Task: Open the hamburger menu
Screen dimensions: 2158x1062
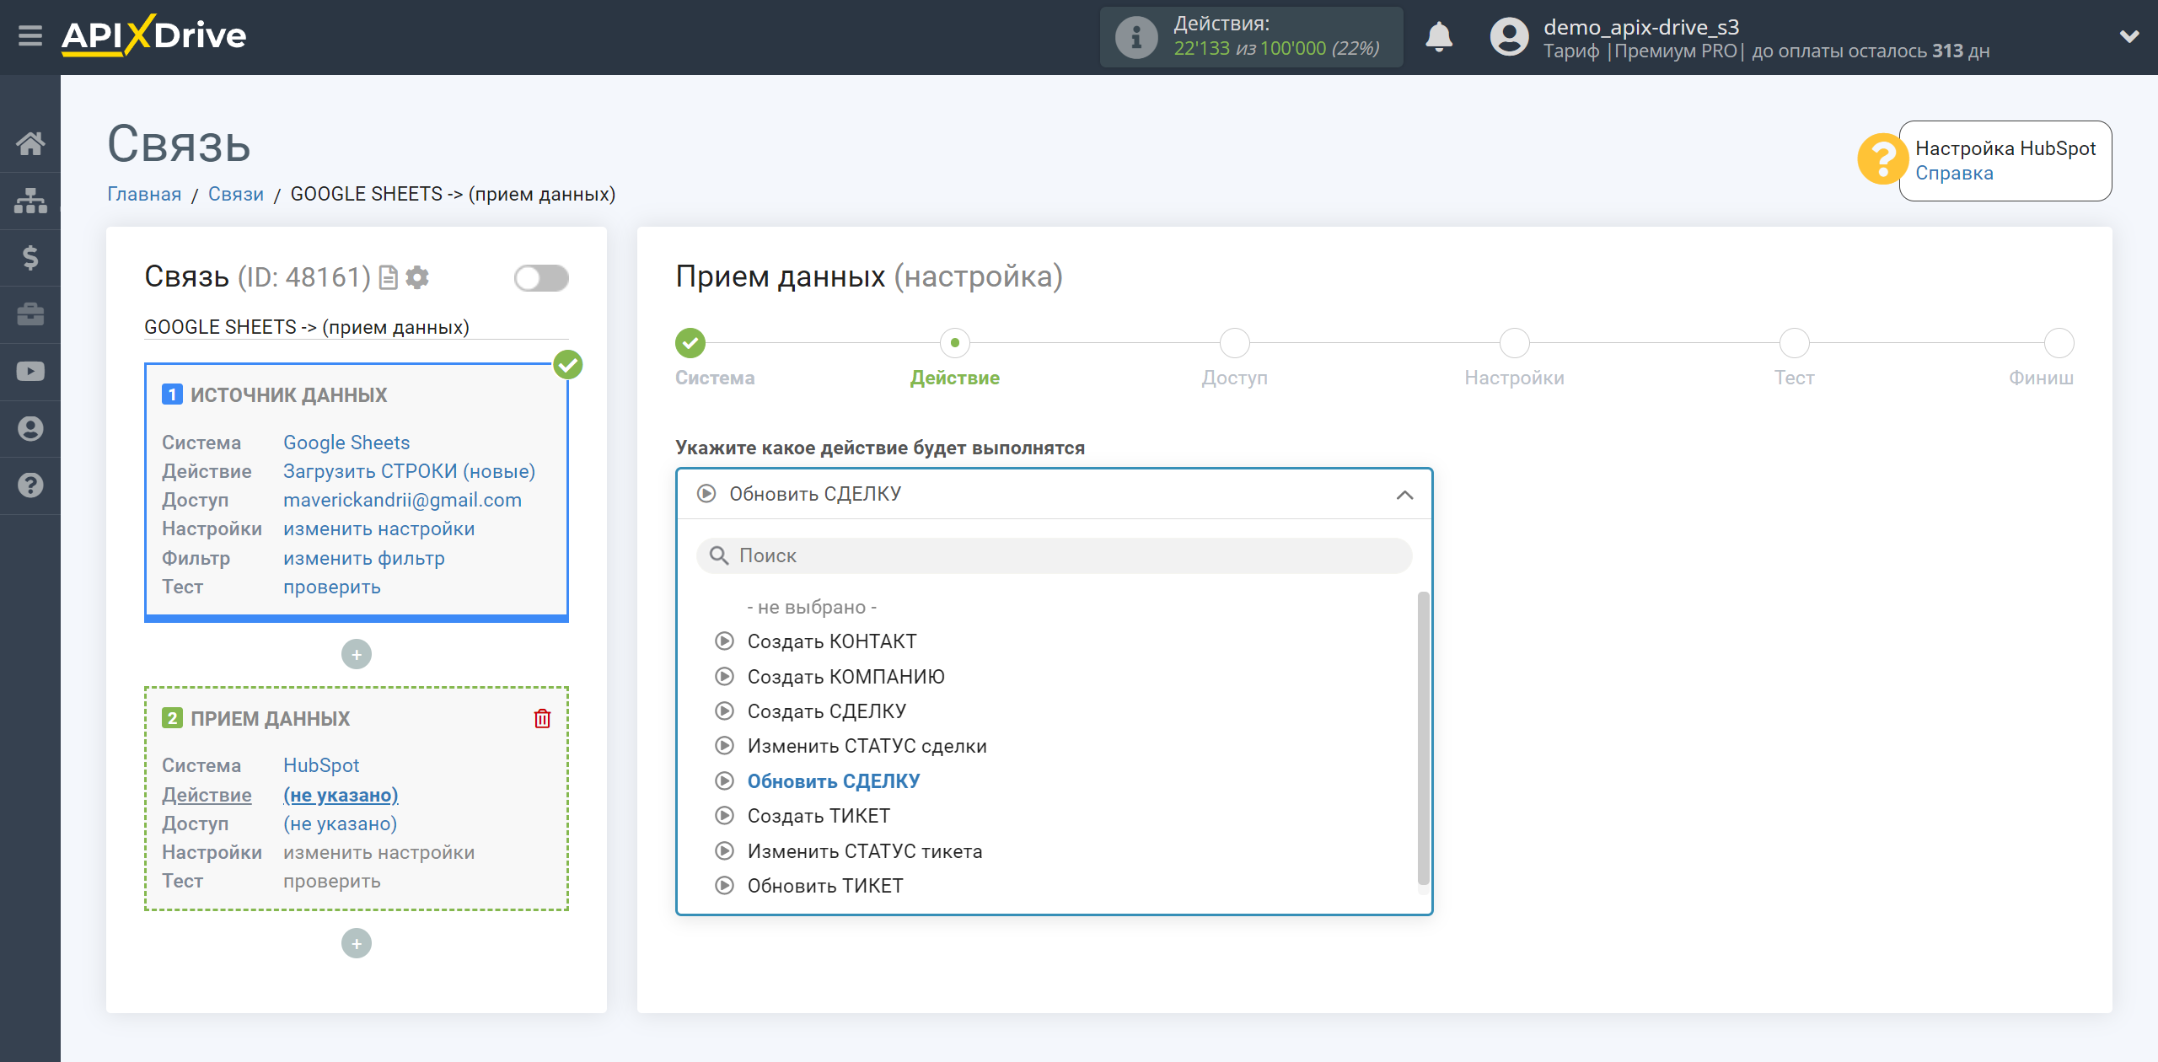Action: click(30, 36)
